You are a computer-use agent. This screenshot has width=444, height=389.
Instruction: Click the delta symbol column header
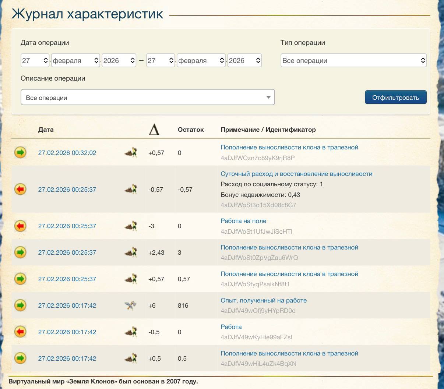coord(154,130)
